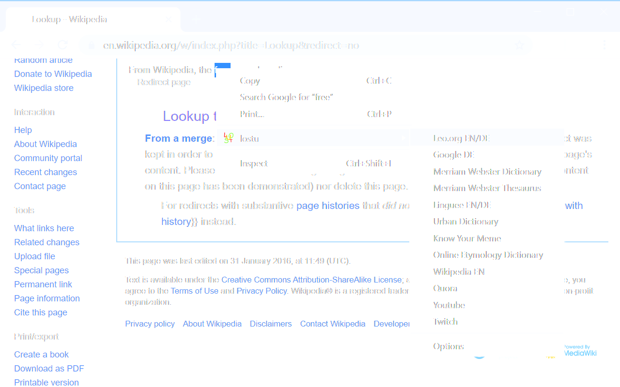Choose Print... from the context menu
This screenshot has height=387, width=620.
click(x=312, y=114)
